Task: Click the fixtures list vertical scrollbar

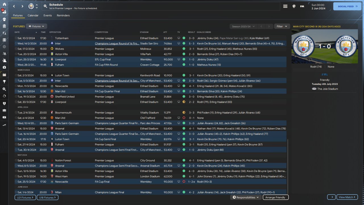Action: pyautogui.click(x=288, y=166)
